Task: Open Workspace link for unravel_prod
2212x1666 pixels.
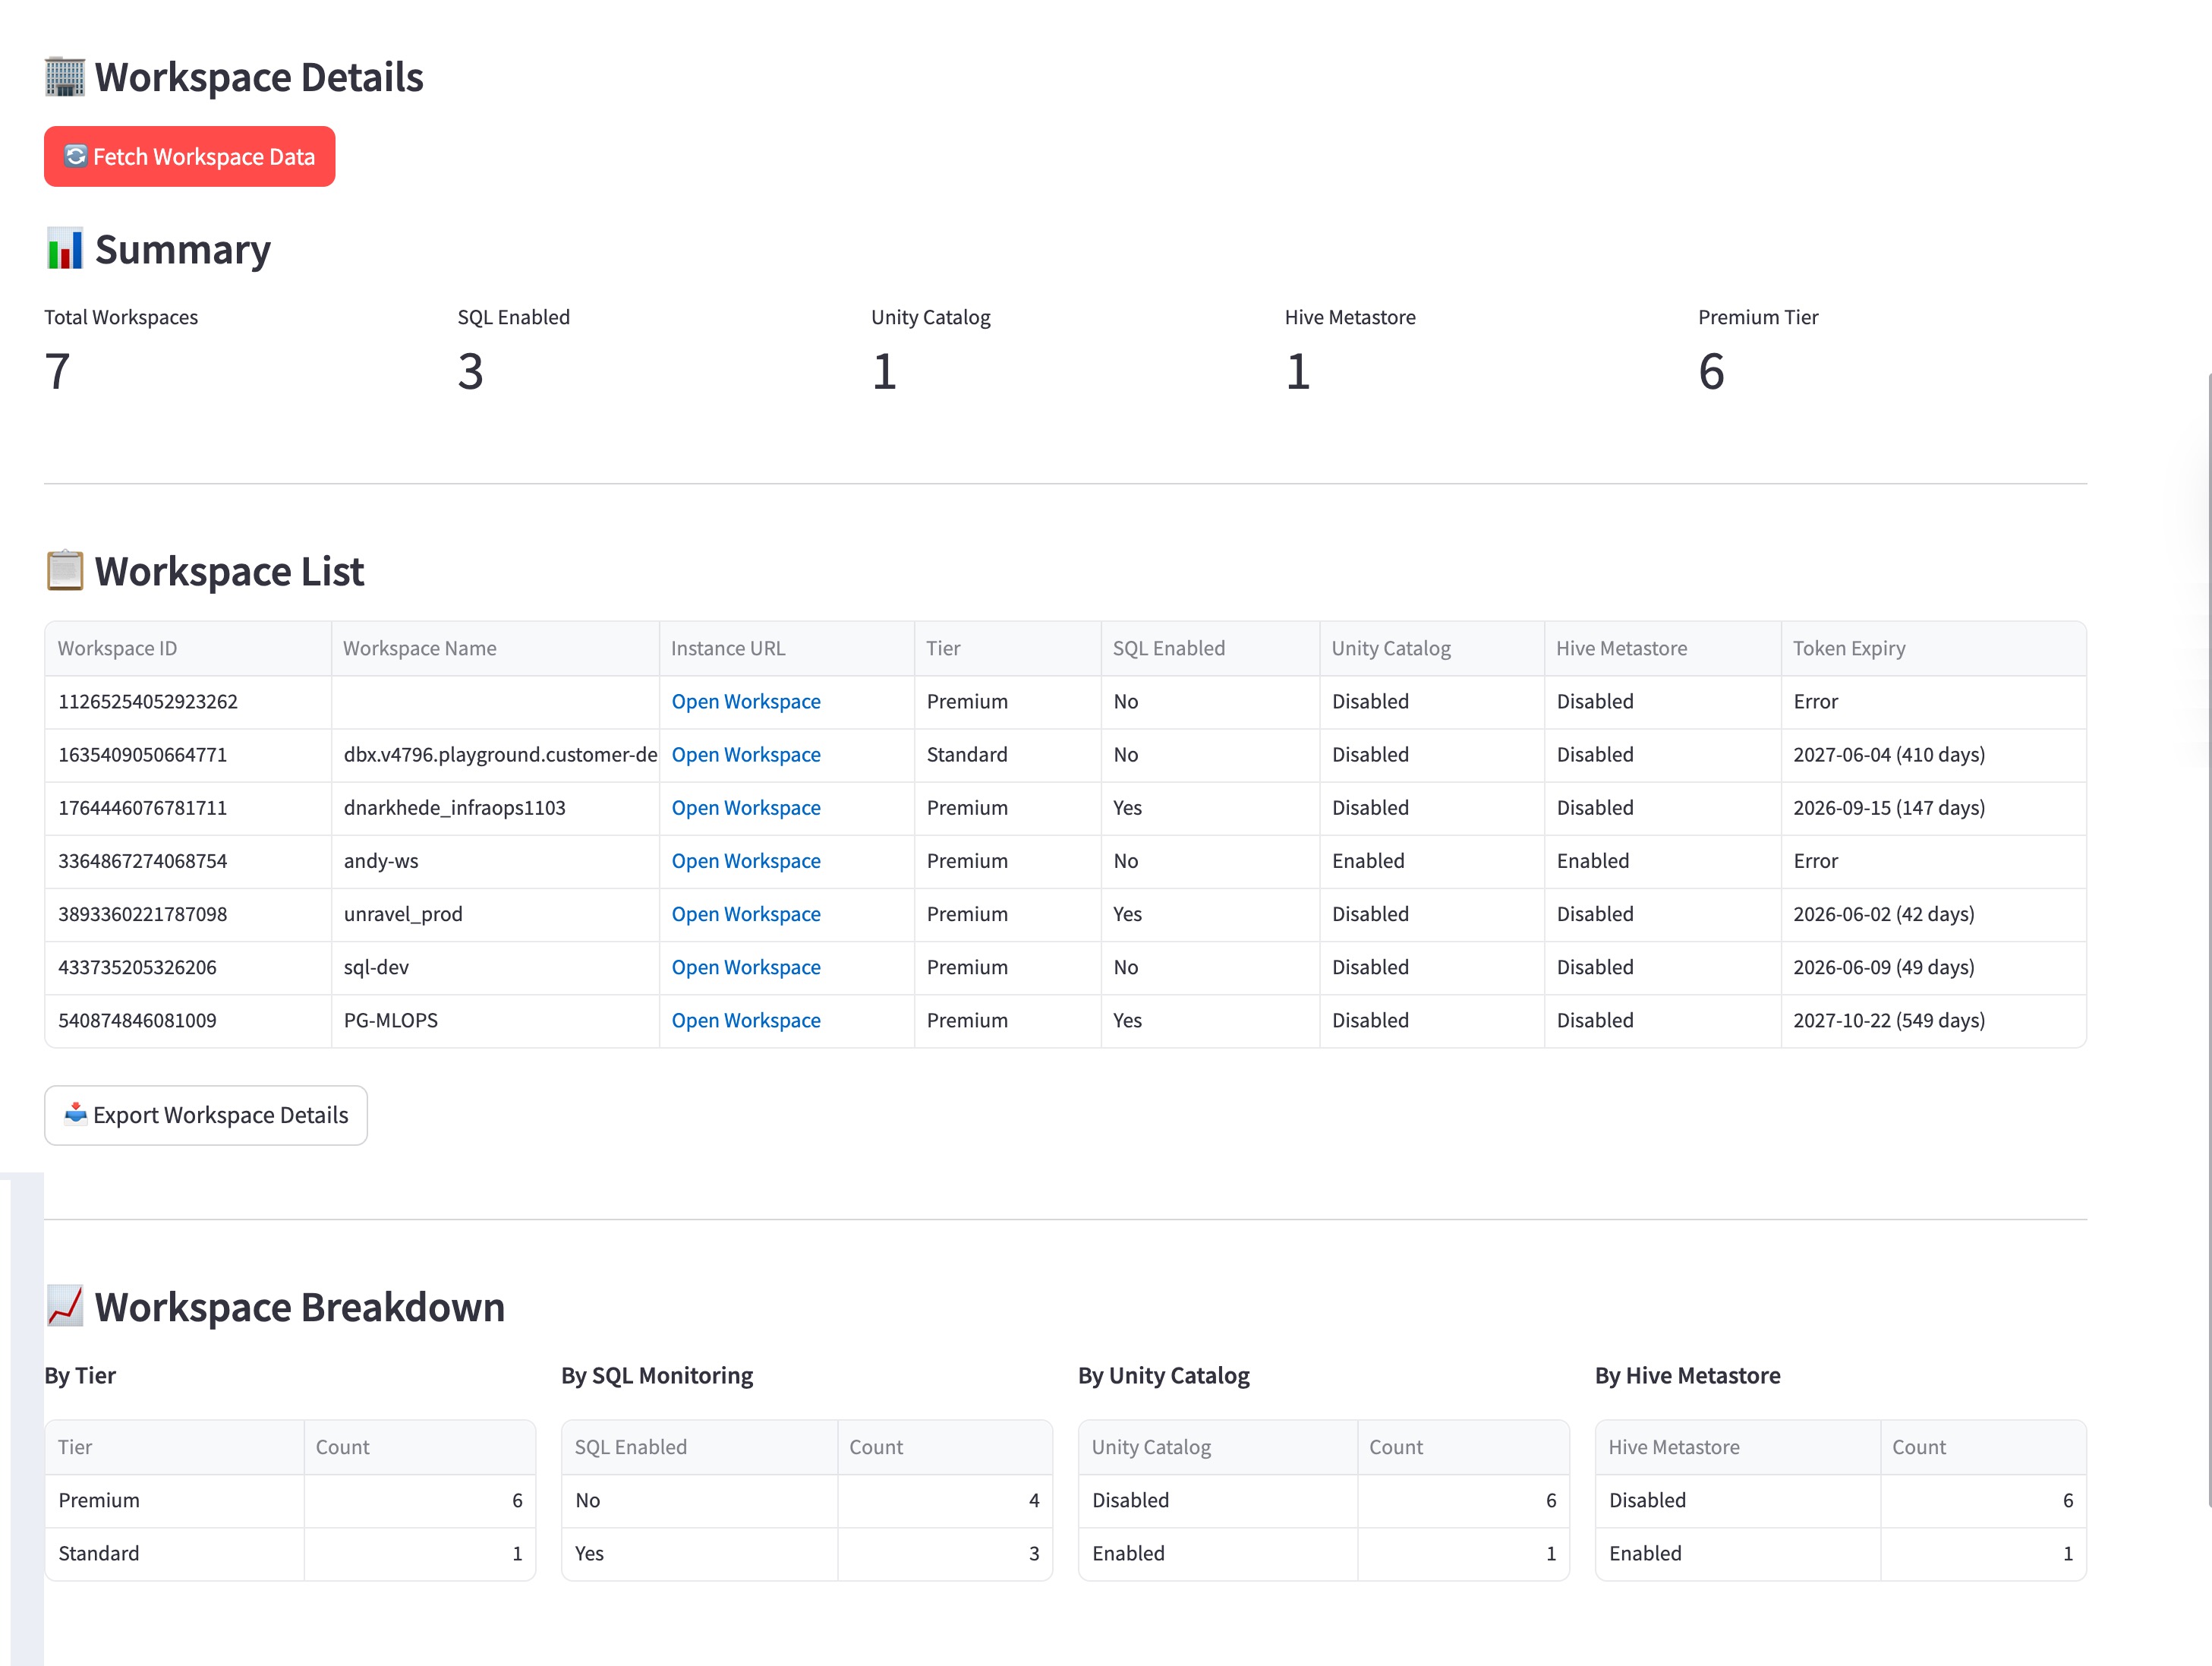Action: [x=745, y=913]
